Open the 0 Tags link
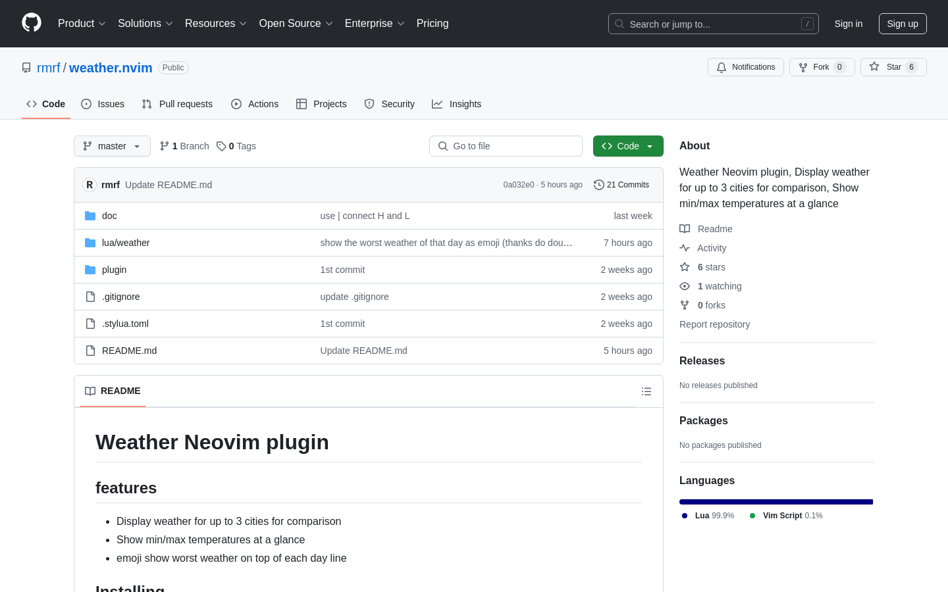This screenshot has height=592, width=948. (x=236, y=146)
